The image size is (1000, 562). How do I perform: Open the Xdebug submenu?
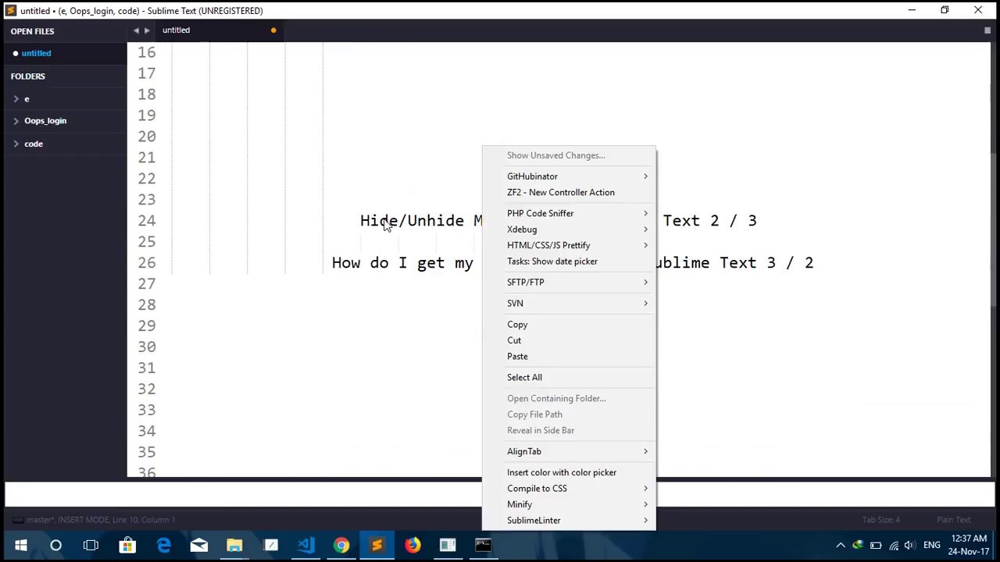coord(569,229)
